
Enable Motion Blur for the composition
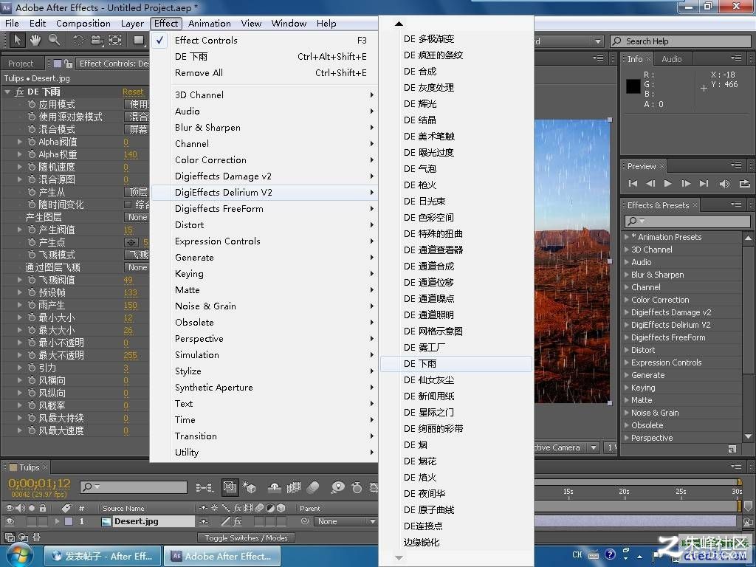point(313,488)
